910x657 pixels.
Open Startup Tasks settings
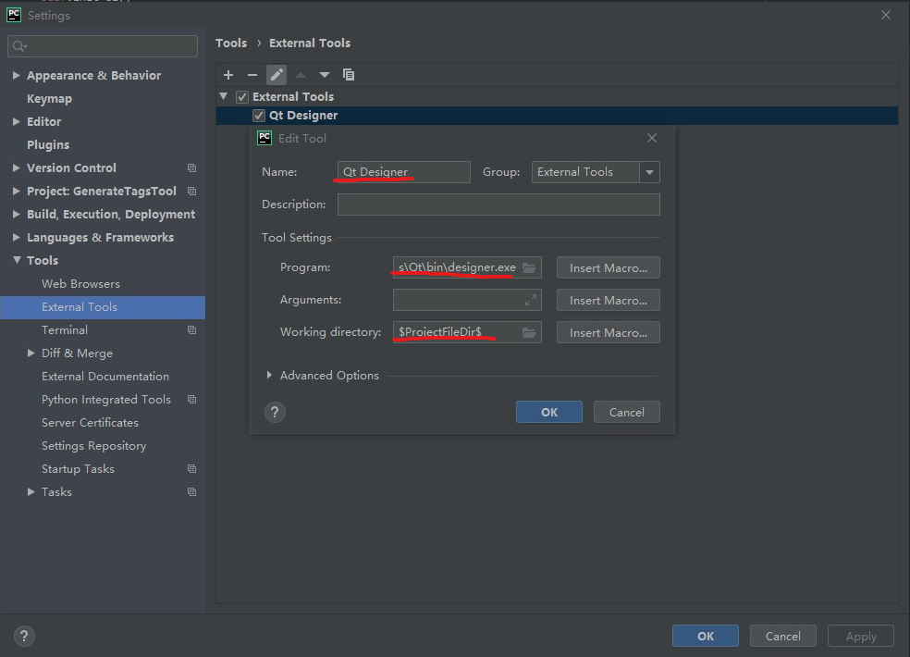click(x=78, y=469)
